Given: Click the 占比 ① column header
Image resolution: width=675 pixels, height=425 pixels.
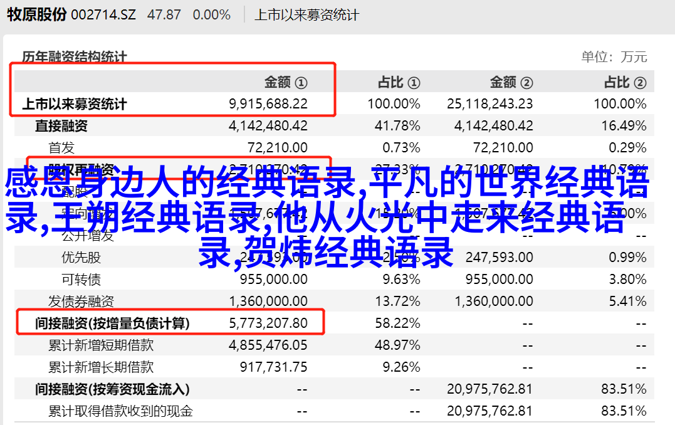Looking at the screenshot, I should [399, 82].
